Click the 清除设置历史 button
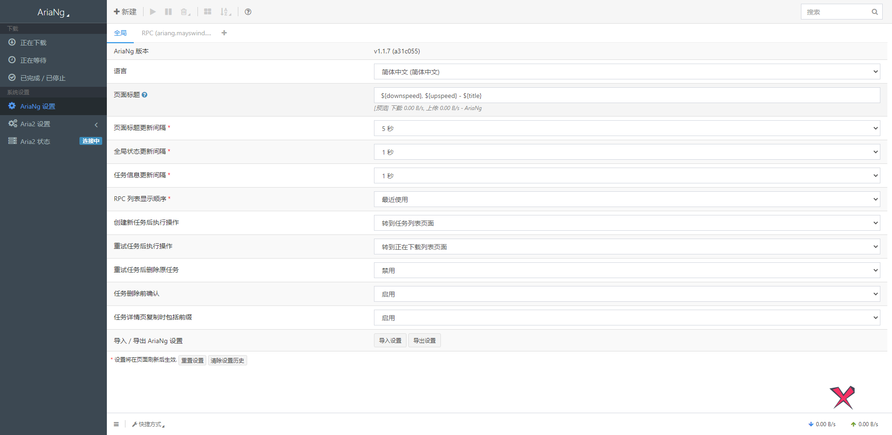 pos(228,360)
